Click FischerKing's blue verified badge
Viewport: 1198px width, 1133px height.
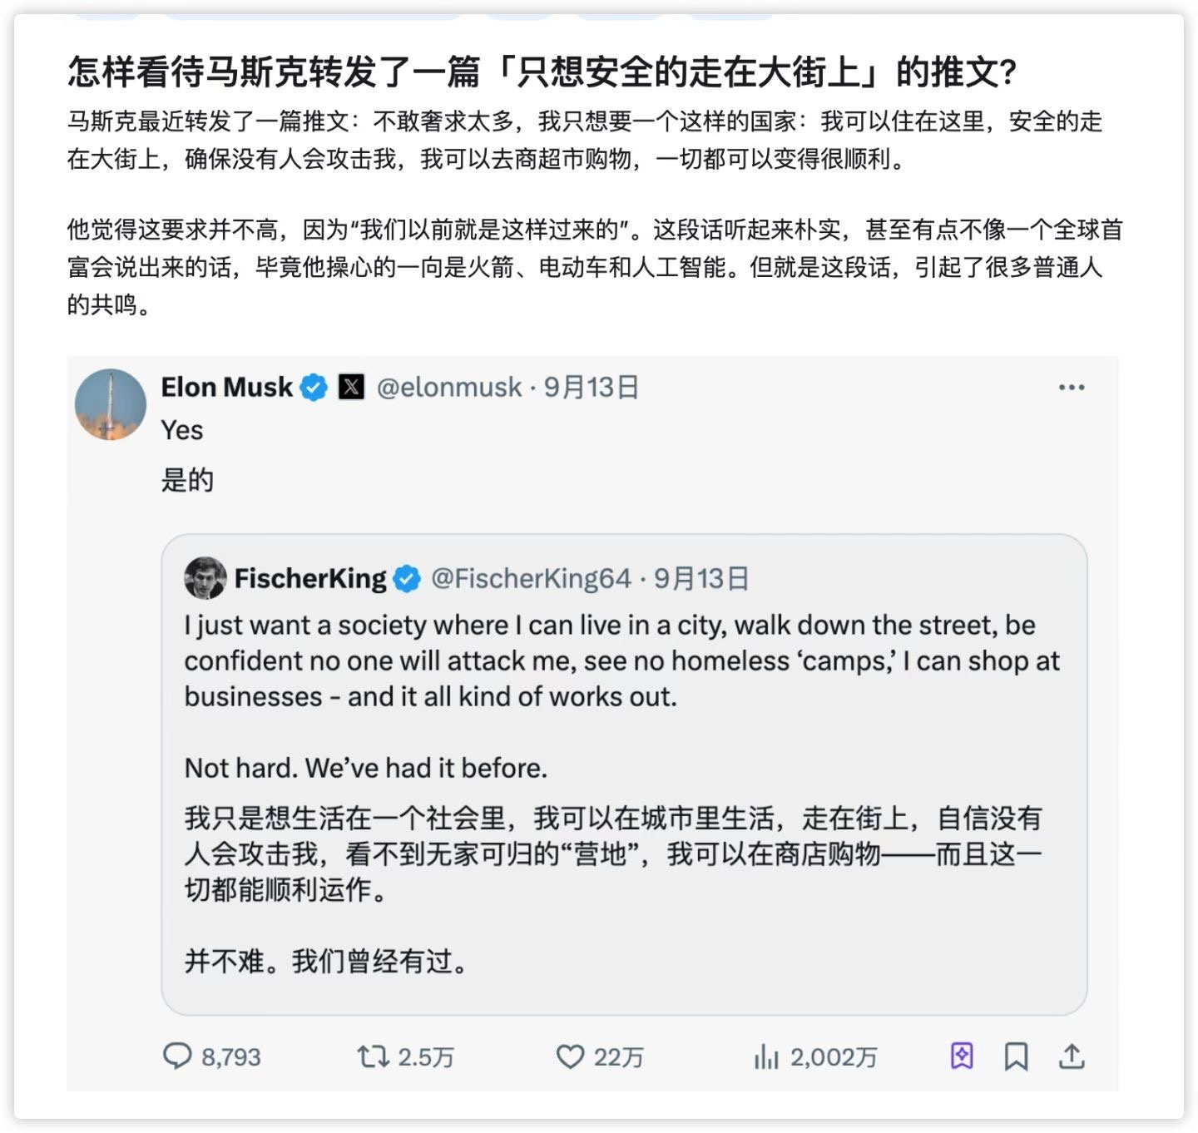click(x=407, y=579)
